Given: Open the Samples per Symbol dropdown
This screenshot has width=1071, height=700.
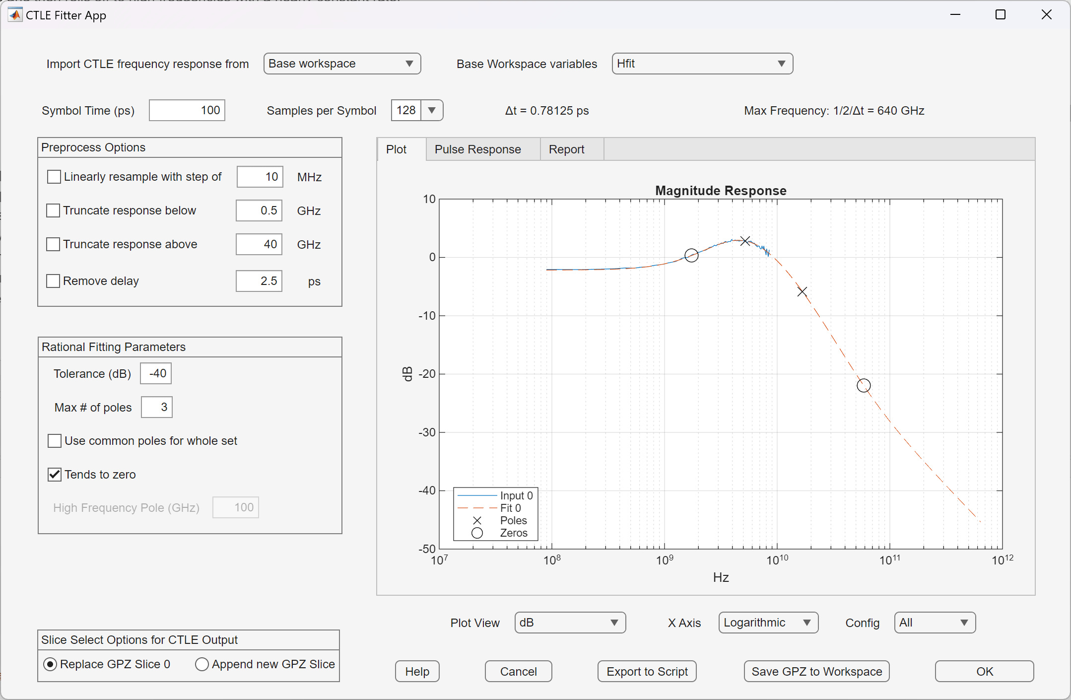Looking at the screenshot, I should [432, 110].
